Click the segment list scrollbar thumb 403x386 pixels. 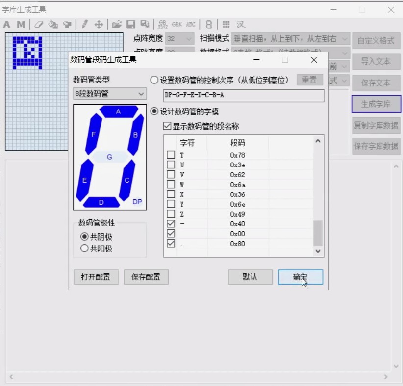(x=318, y=233)
